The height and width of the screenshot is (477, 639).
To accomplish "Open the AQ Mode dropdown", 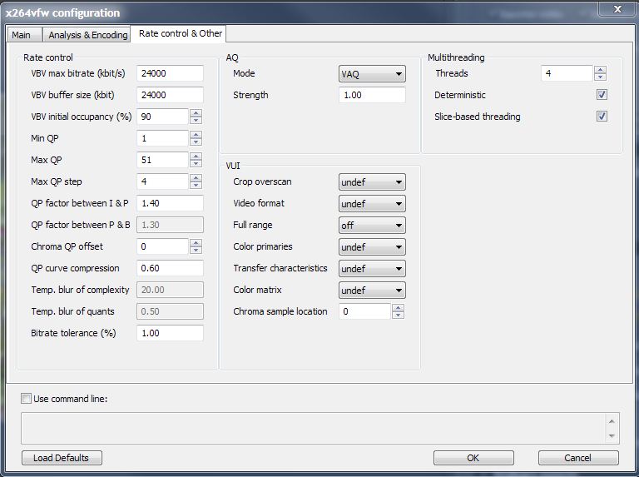I will click(372, 74).
